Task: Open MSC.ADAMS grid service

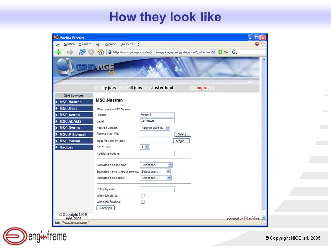Action: coord(74,122)
